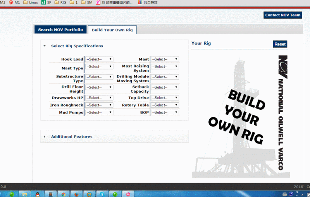Open the Hook Load dropdown
This screenshot has width=310, height=197.
[99, 59]
